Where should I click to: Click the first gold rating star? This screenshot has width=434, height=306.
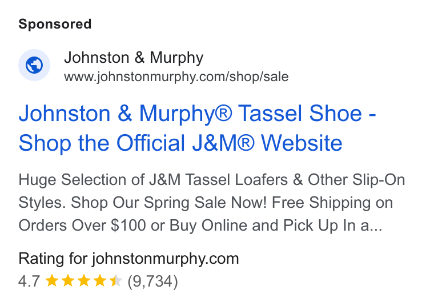(x=52, y=281)
